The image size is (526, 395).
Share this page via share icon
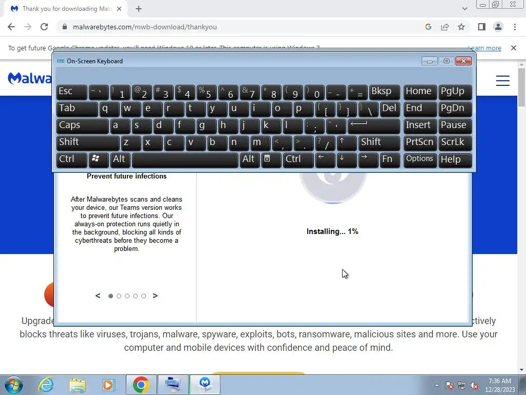(445, 27)
